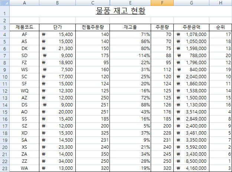The width and height of the screenshot is (232, 172).
Task: Select row 1 header
Action: tap(5, 11)
